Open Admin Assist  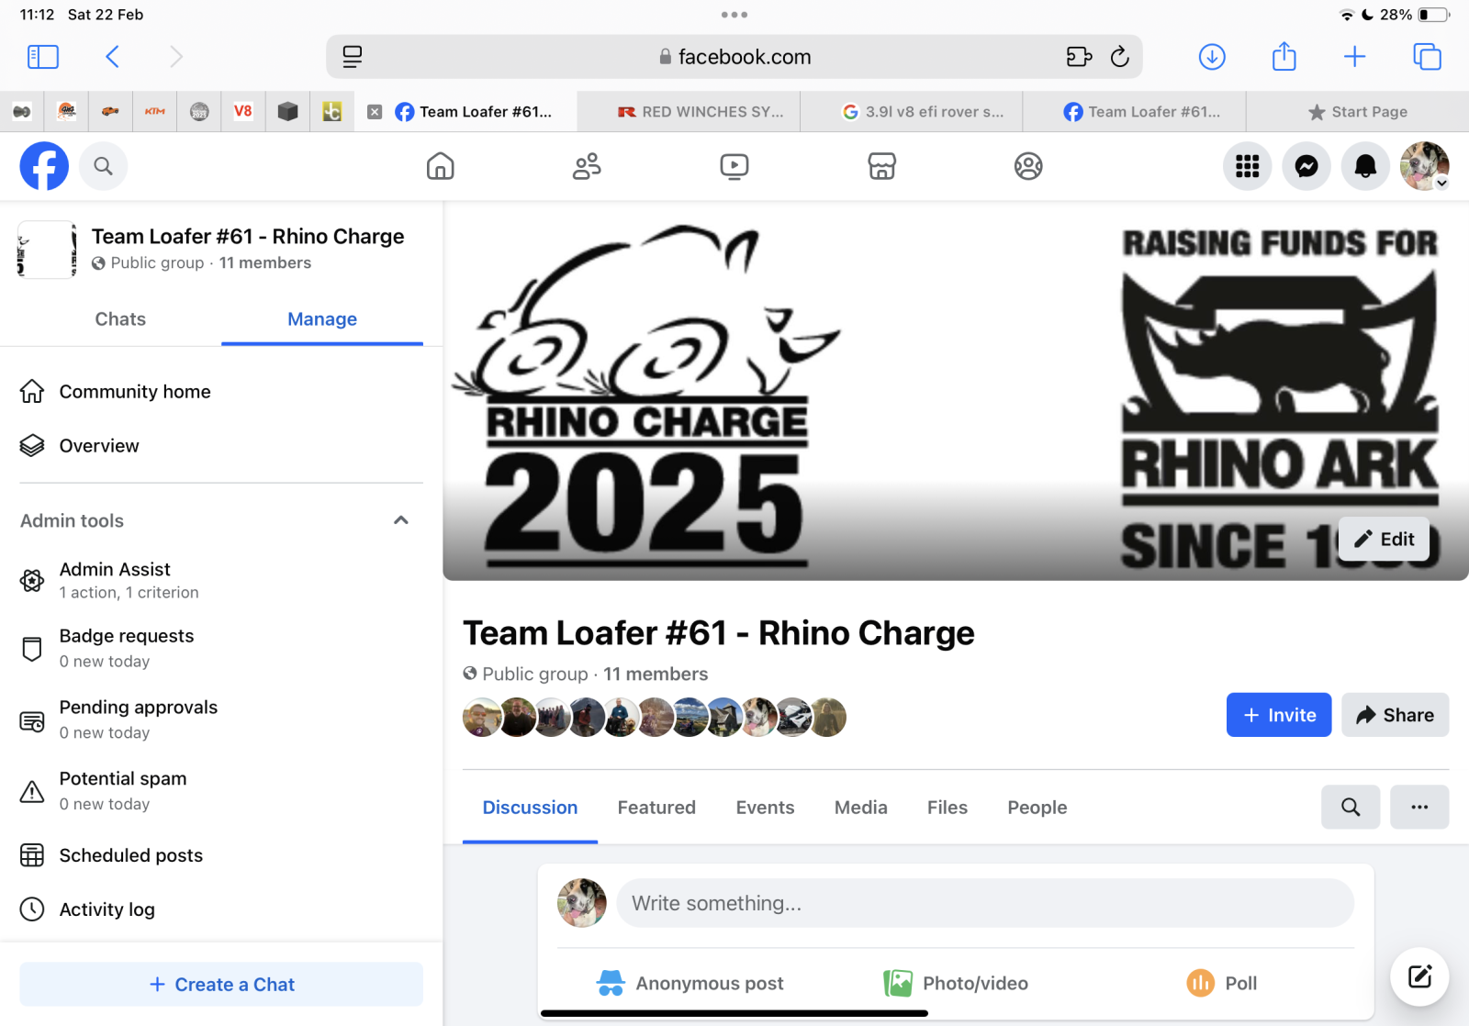coord(221,580)
